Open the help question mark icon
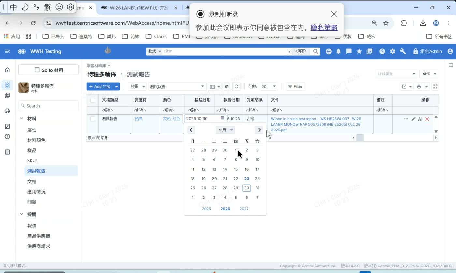This screenshot has height=273, width=456. pos(382,51)
